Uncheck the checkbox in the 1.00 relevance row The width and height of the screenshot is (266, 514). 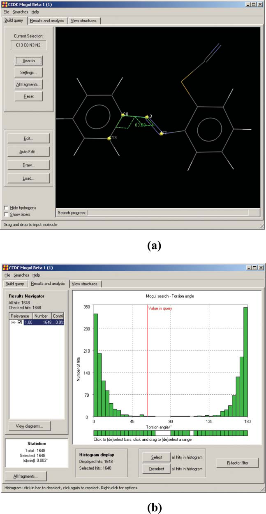(x=19, y=322)
